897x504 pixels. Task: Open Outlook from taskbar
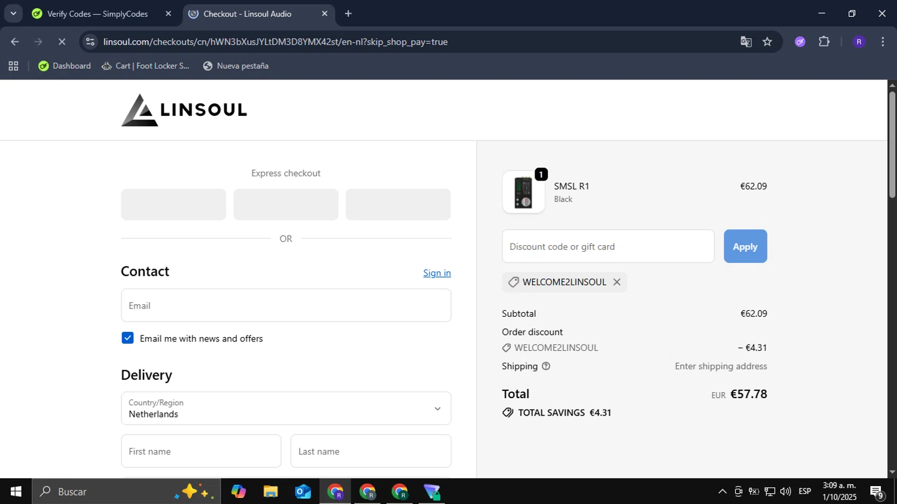[x=303, y=491]
